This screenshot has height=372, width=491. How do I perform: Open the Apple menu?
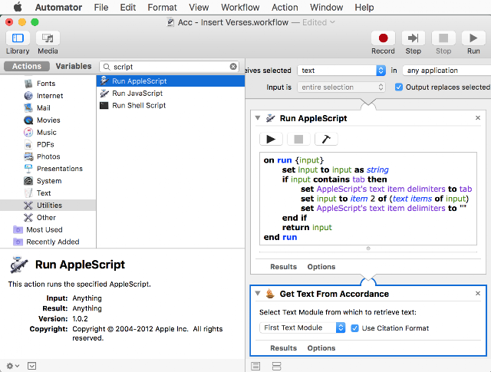click(18, 7)
